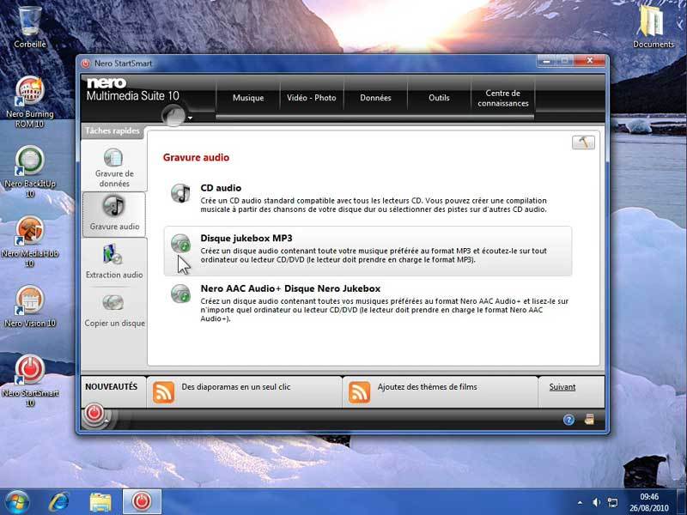
Task: Show hidden tray icons arrow
Action: pos(580,503)
